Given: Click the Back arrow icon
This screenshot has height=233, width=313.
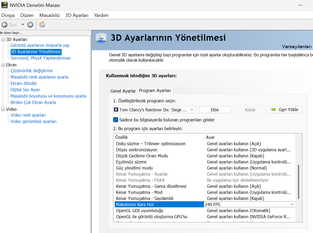Looking at the screenshot, I should point(4,25).
